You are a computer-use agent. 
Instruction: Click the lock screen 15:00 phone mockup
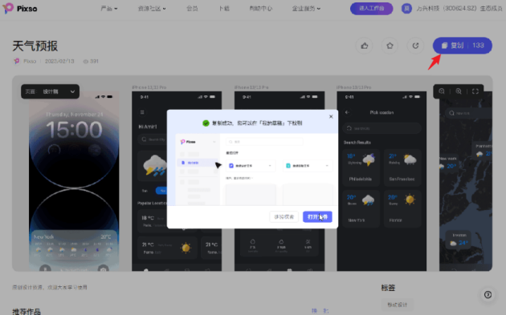[x=74, y=181]
